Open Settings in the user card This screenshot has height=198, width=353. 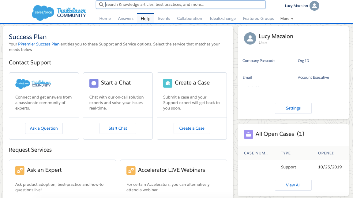pyautogui.click(x=293, y=108)
